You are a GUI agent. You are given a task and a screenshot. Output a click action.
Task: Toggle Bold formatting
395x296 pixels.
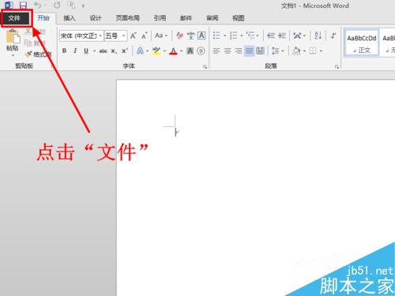pyautogui.click(x=64, y=51)
